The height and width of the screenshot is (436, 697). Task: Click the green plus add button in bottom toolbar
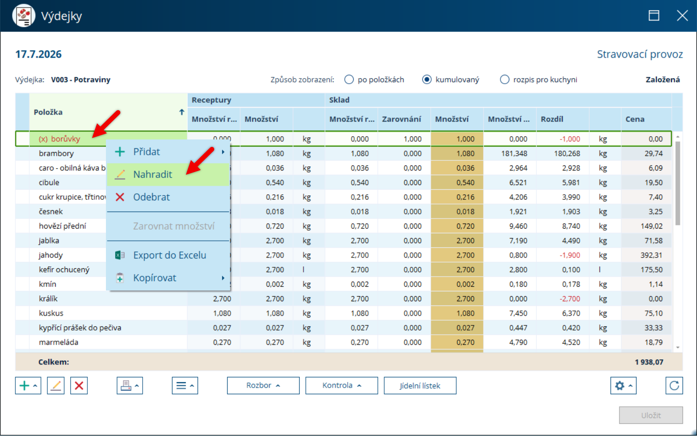28,385
